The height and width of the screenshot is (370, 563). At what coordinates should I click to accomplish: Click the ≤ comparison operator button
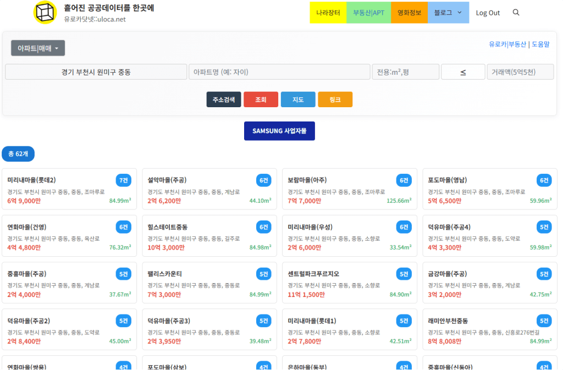click(x=463, y=72)
